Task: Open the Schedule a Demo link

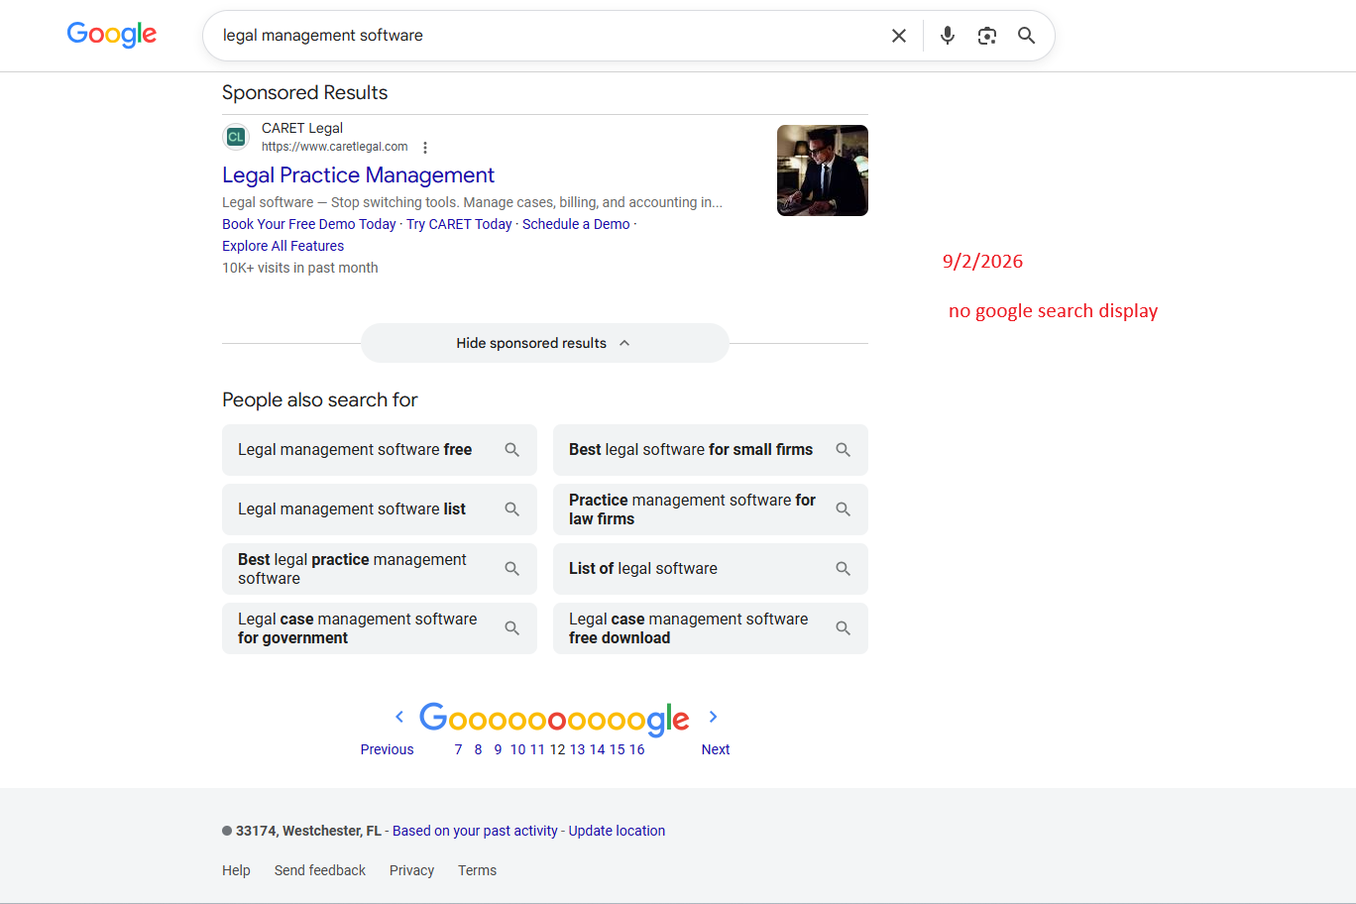Action: tap(576, 224)
